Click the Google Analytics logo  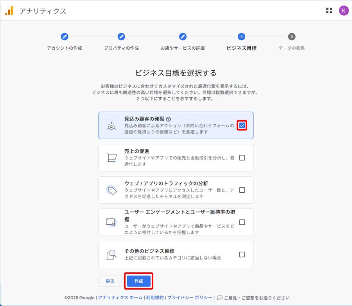click(10, 11)
